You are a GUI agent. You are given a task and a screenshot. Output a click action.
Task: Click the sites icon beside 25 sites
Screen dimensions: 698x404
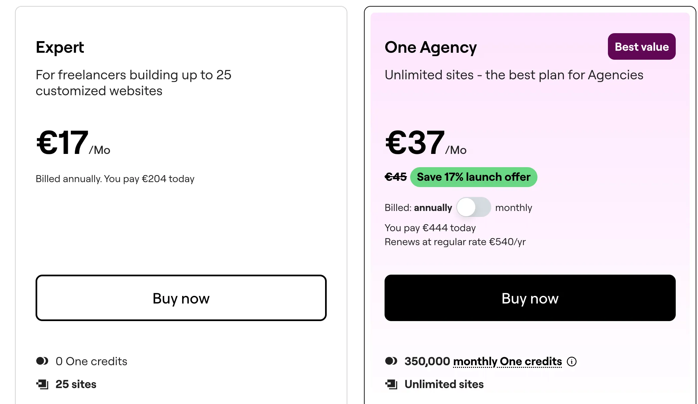[42, 384]
